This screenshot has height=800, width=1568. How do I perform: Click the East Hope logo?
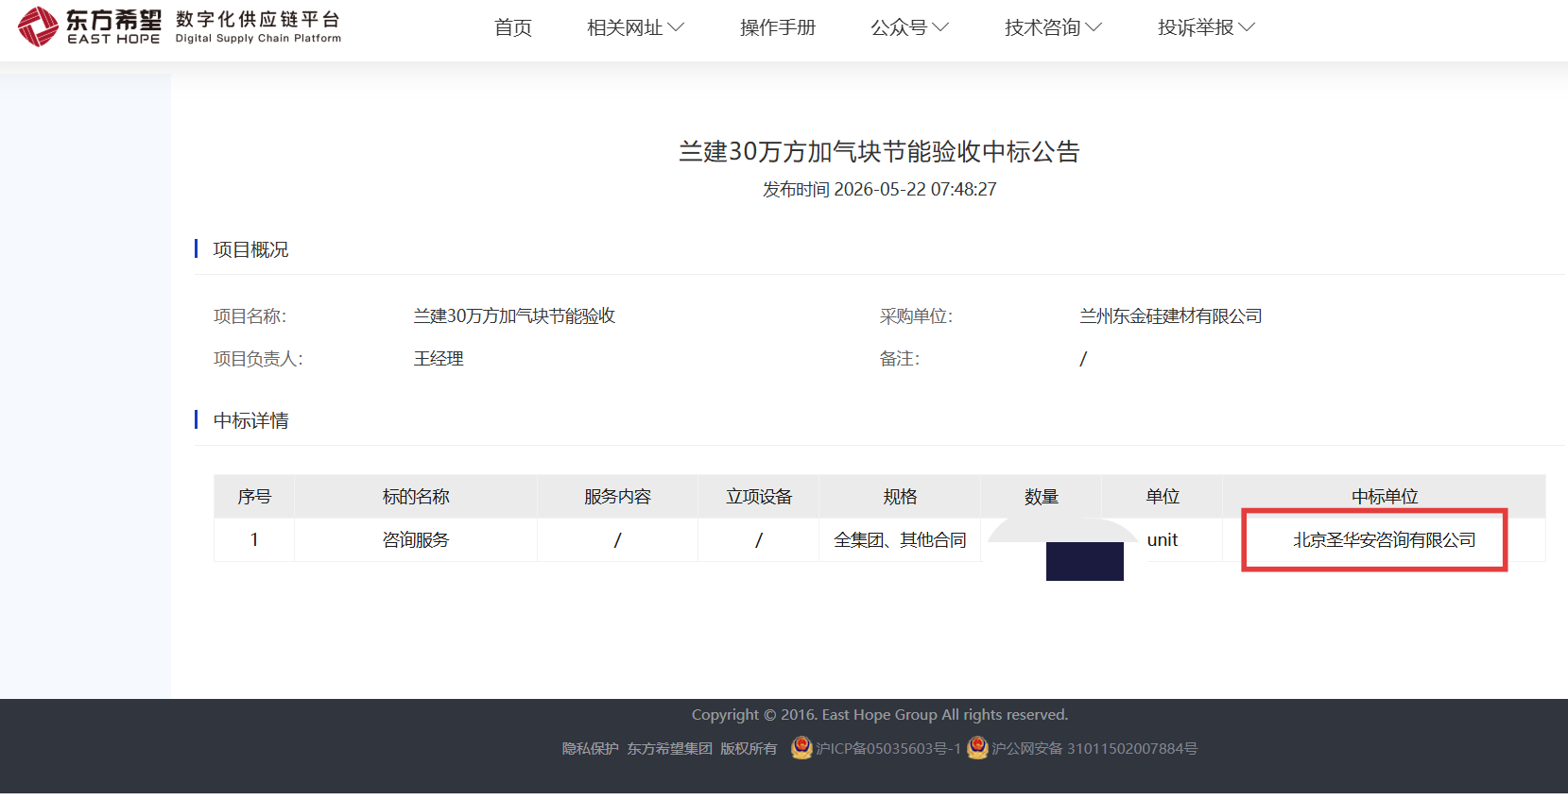click(89, 26)
